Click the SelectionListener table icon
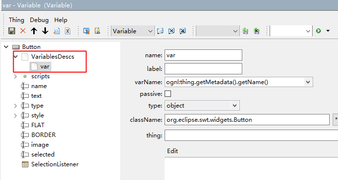This screenshot has width=338, height=180. pos(25,164)
